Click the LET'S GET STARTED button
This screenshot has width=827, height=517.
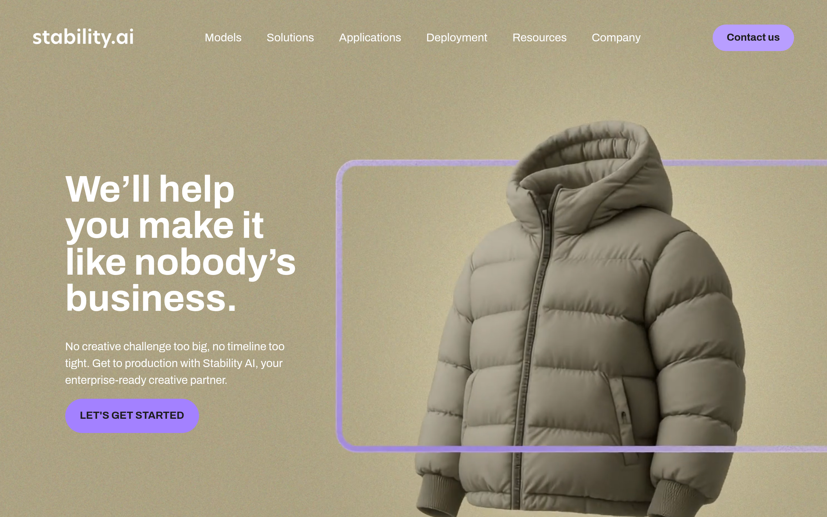(132, 416)
